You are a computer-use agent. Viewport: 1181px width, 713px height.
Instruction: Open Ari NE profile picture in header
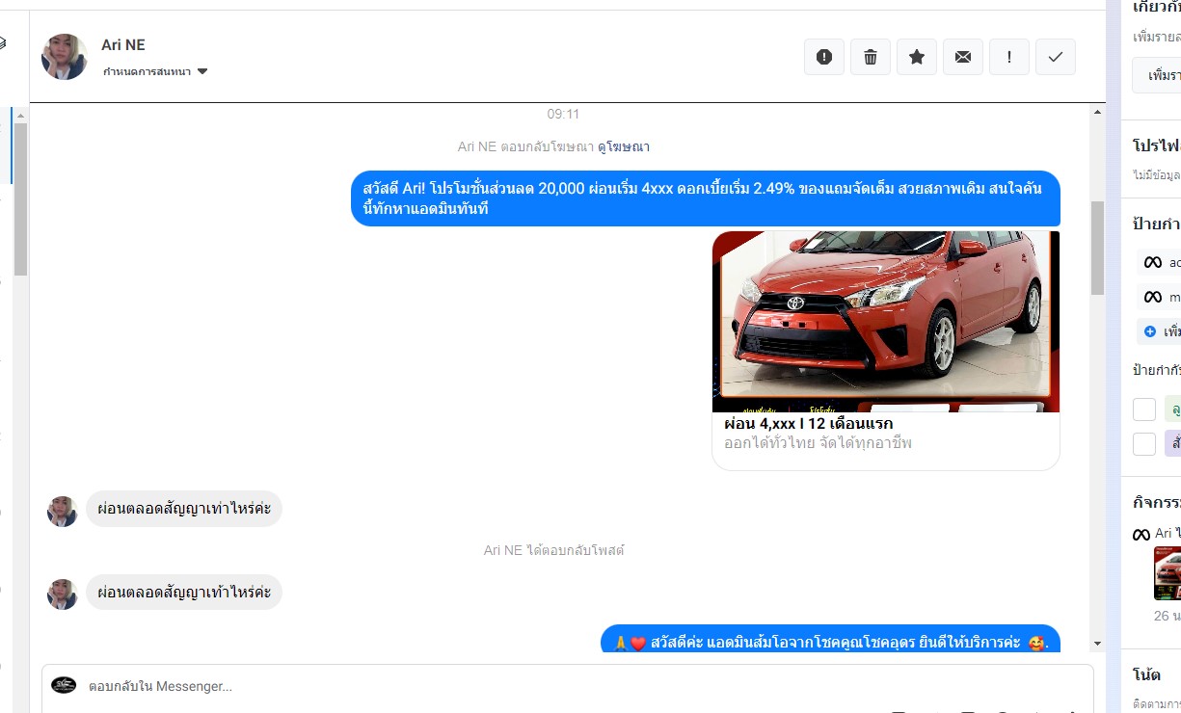65,57
